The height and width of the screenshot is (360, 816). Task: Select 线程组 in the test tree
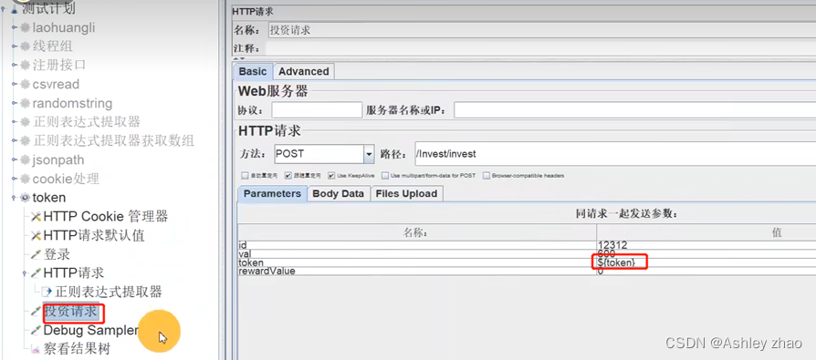(x=53, y=46)
